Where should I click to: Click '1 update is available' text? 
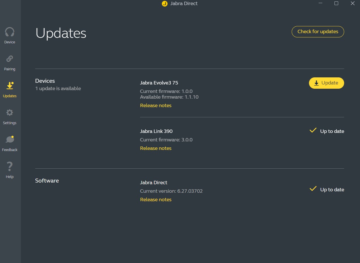coord(58,88)
